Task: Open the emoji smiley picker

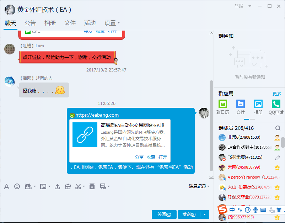Action: [17, 186]
